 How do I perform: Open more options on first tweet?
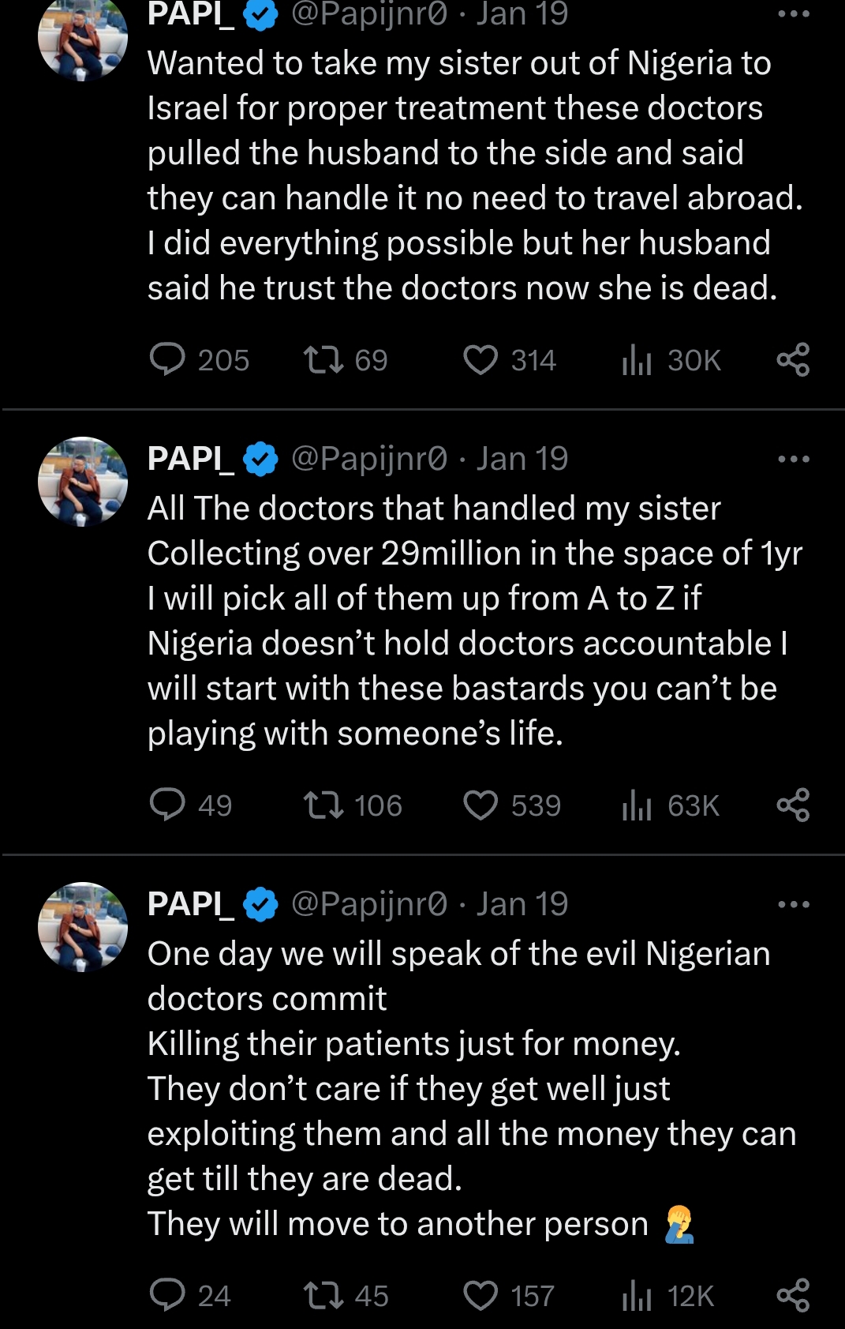pos(793,14)
